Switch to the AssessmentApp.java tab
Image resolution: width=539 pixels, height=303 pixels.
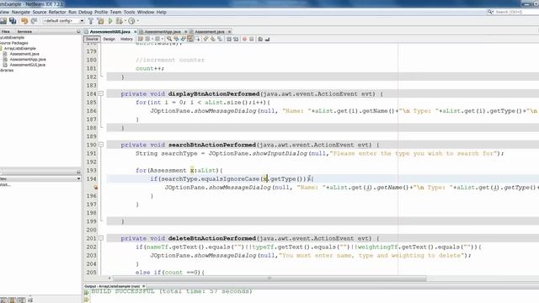tap(163, 32)
